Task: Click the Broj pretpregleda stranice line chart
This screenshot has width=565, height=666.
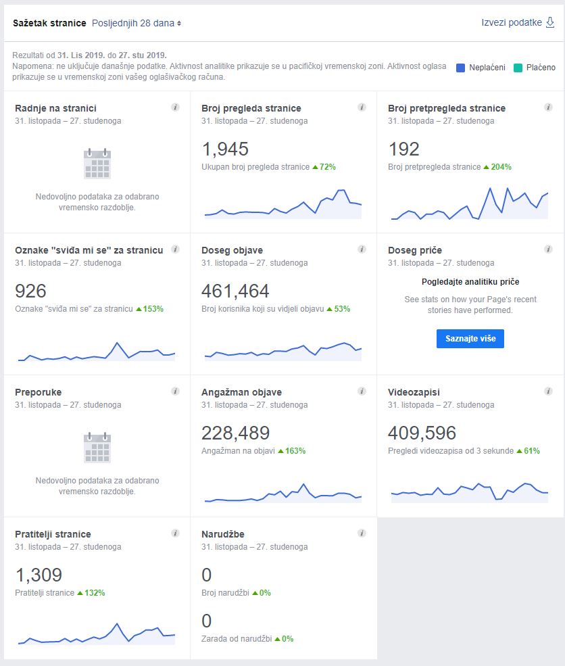Action: pos(470,203)
